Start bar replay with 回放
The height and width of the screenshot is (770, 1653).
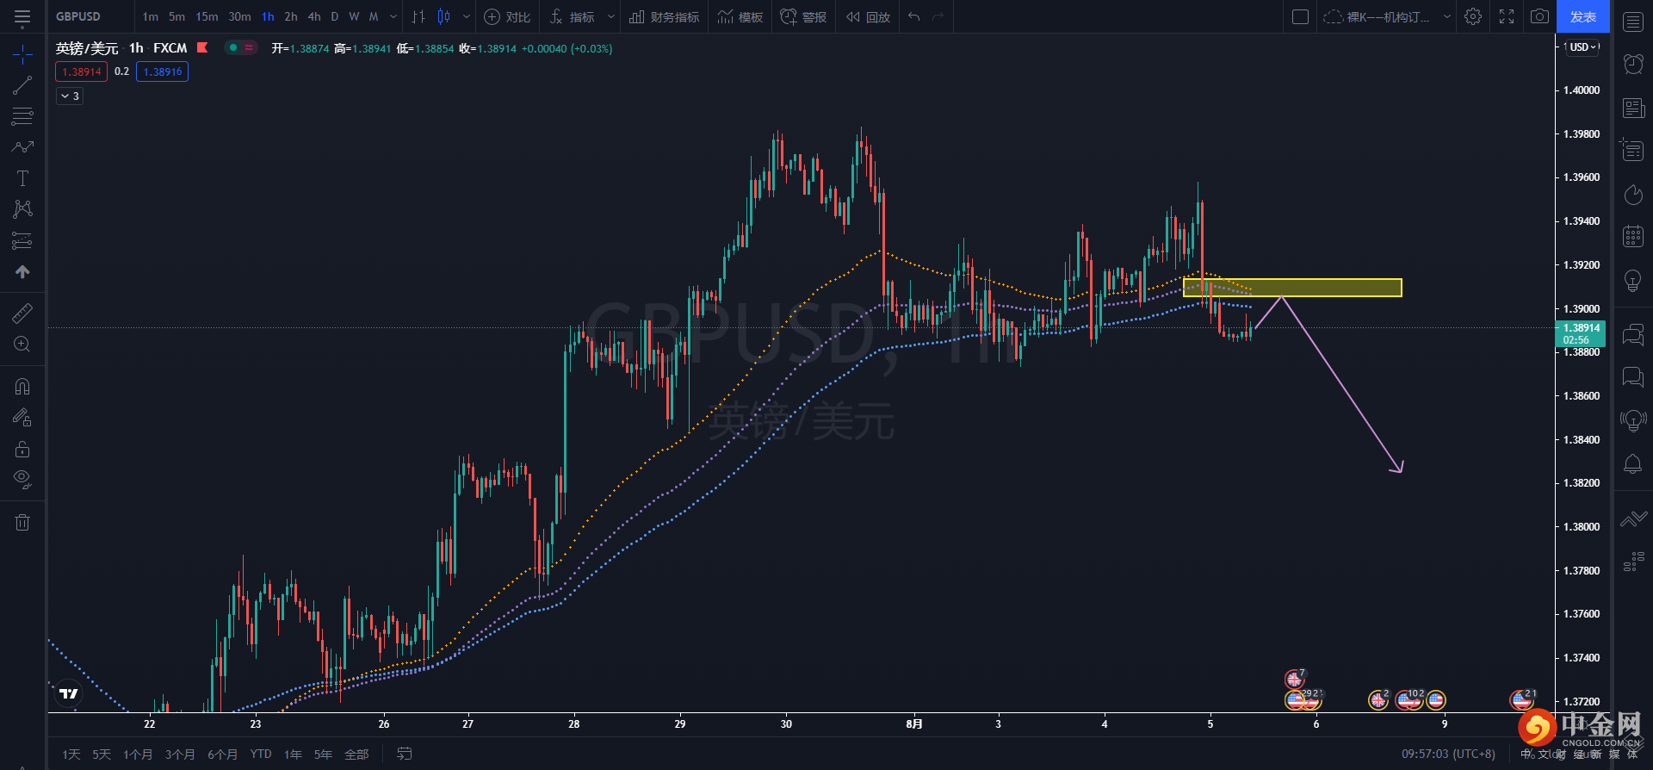[868, 16]
